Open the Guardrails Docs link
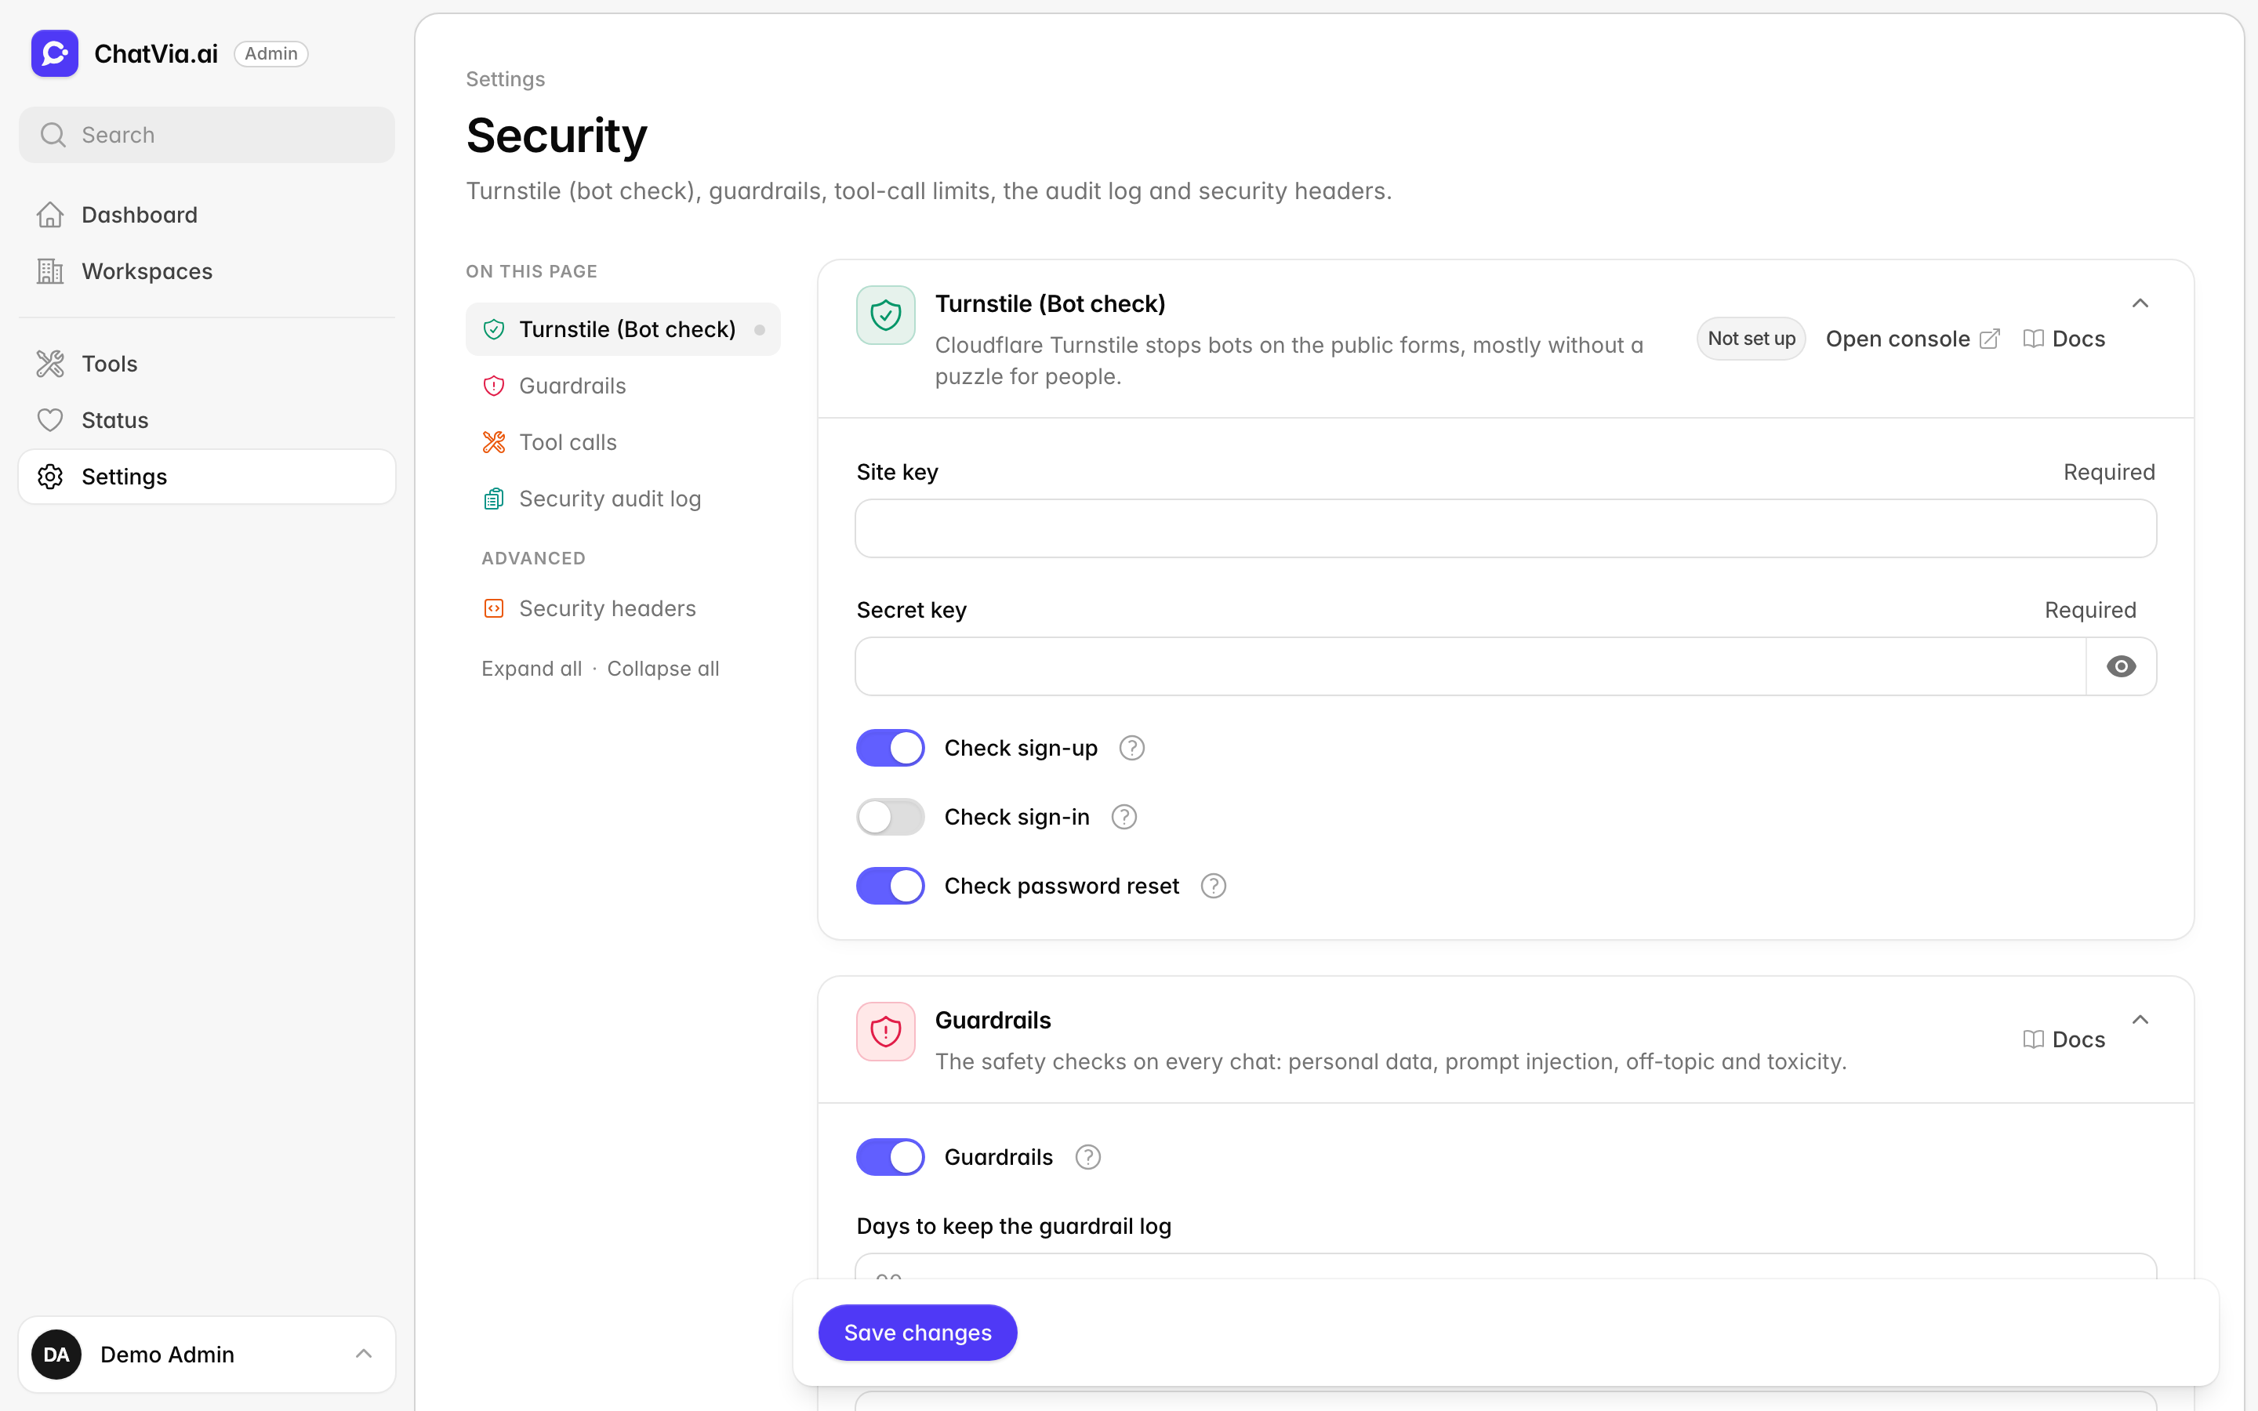 (2064, 1039)
